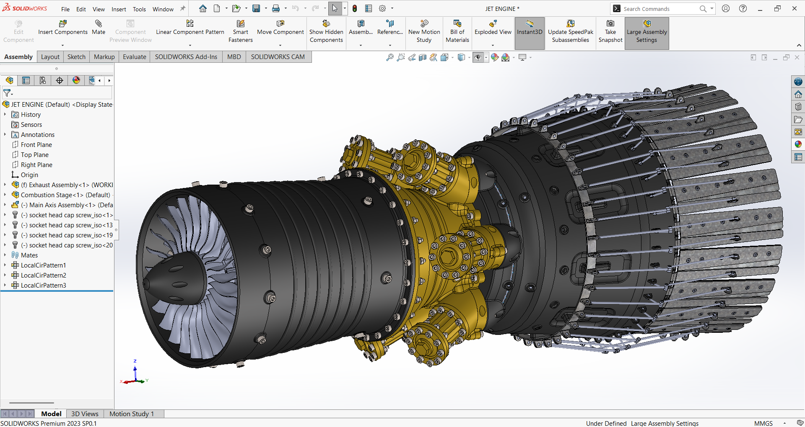The height and width of the screenshot is (427, 805).
Task: Click the Exploded View button
Action: point(493,27)
